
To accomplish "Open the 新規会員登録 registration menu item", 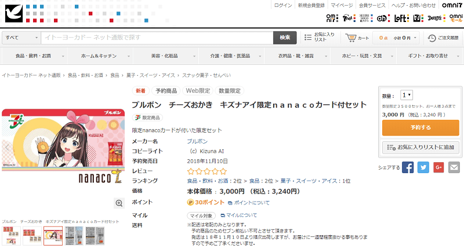I will [x=311, y=5].
